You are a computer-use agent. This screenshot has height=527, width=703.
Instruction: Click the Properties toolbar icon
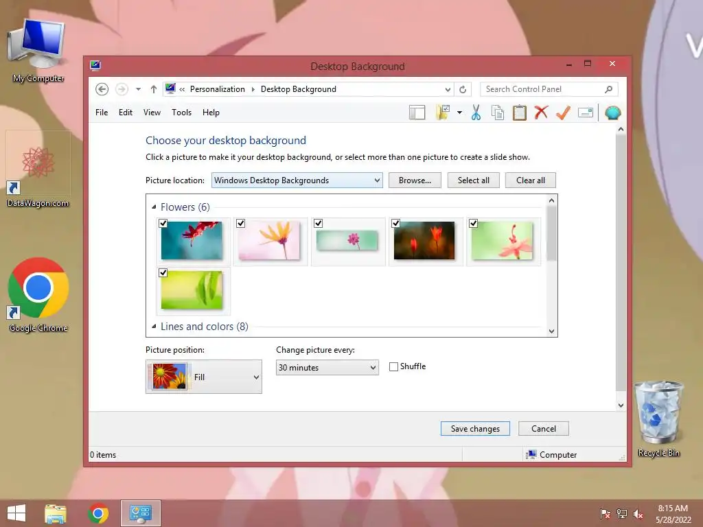click(x=585, y=113)
